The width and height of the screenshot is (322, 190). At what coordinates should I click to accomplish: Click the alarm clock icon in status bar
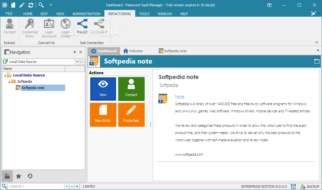[x=293, y=186]
